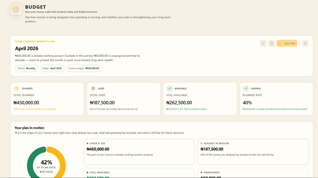Edit the April 2026 plan with the pencil icon
Image resolution: width=318 pixels, height=178 pixels.
point(263,43)
